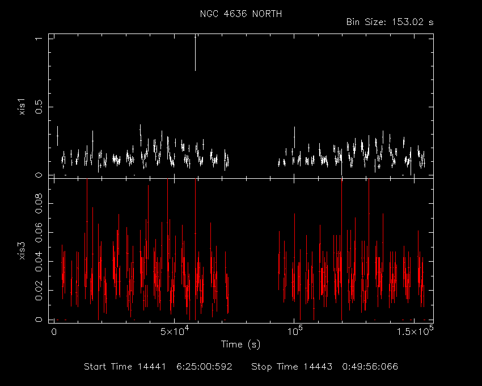Click the xis3 y-axis tick label '0.06'

click(x=39, y=232)
